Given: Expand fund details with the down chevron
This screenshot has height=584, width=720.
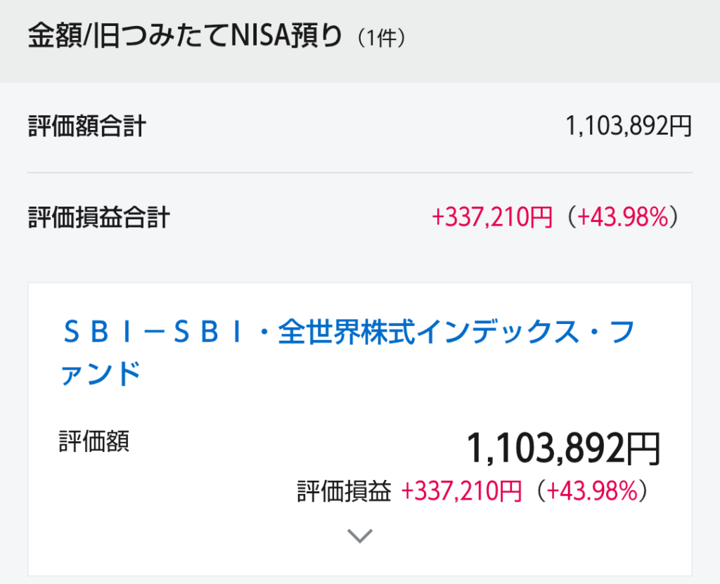Looking at the screenshot, I should [x=359, y=536].
